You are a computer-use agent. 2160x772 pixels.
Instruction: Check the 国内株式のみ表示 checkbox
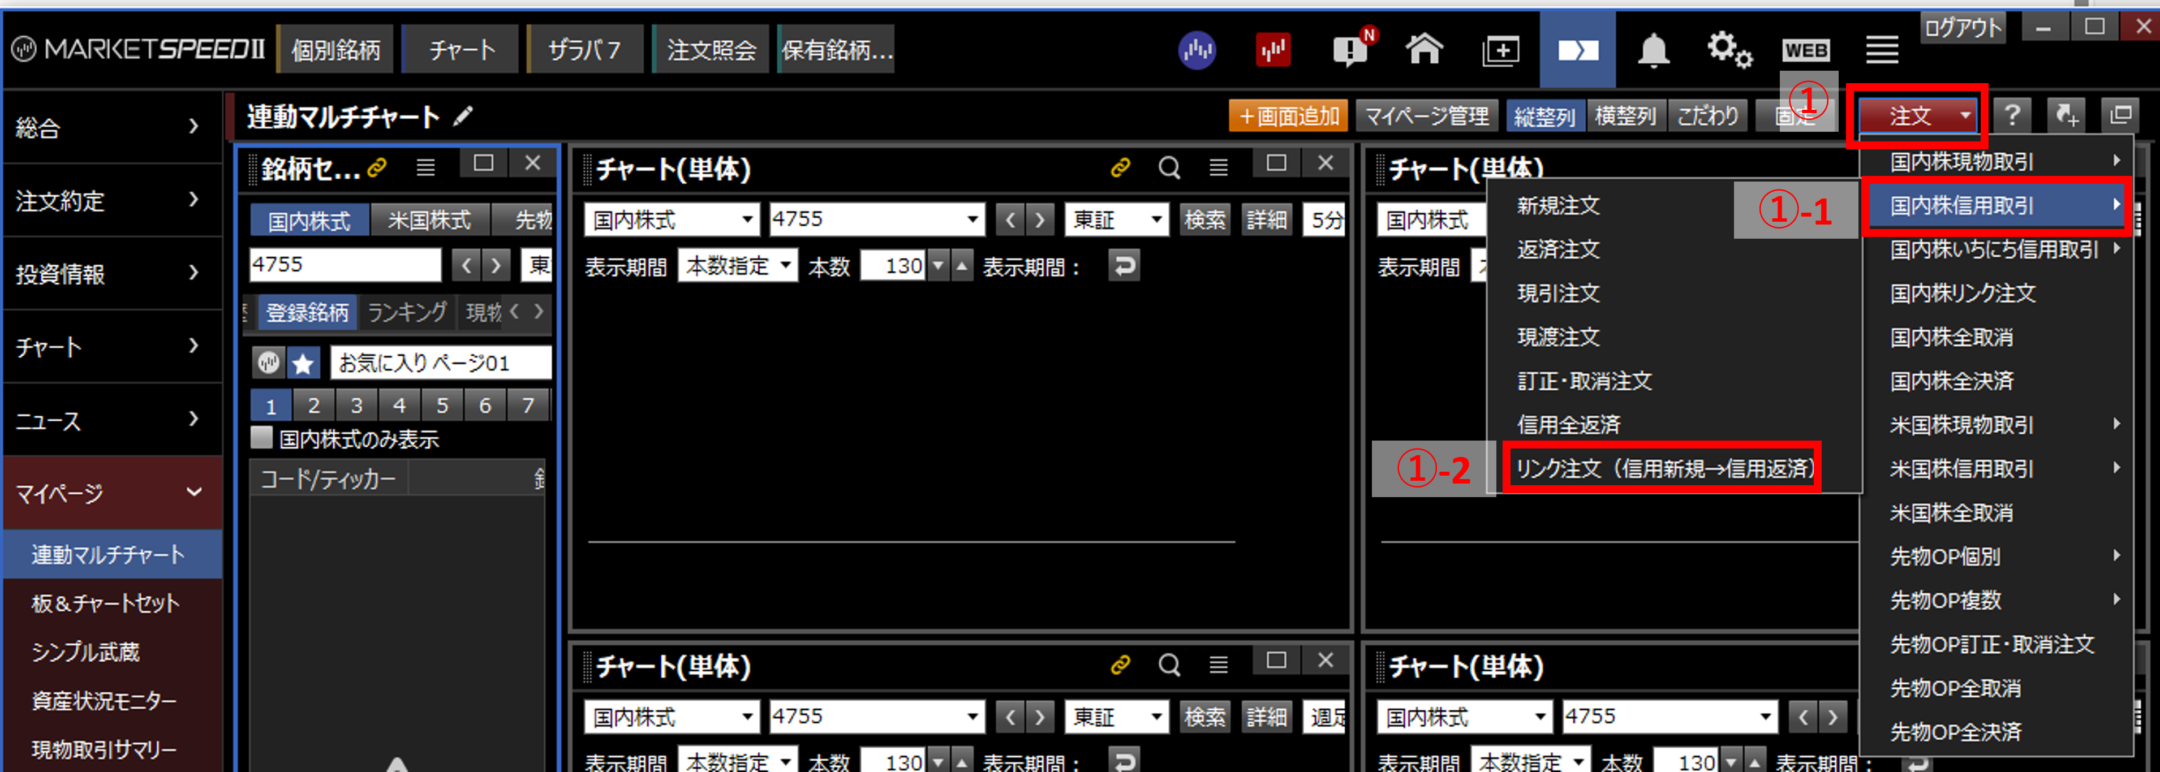click(x=261, y=438)
